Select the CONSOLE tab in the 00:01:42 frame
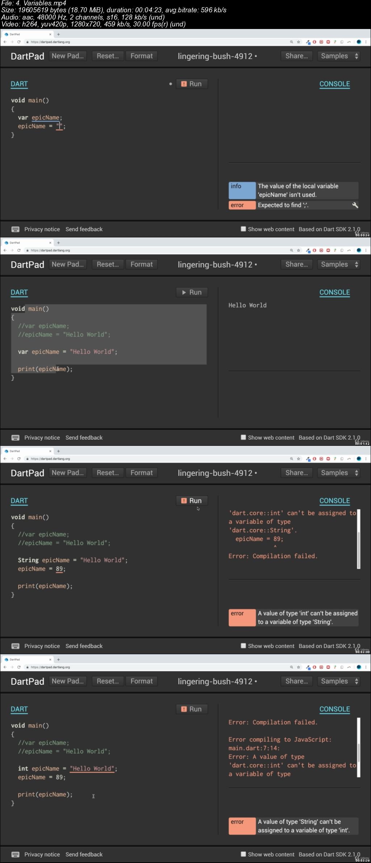 [x=335, y=292]
